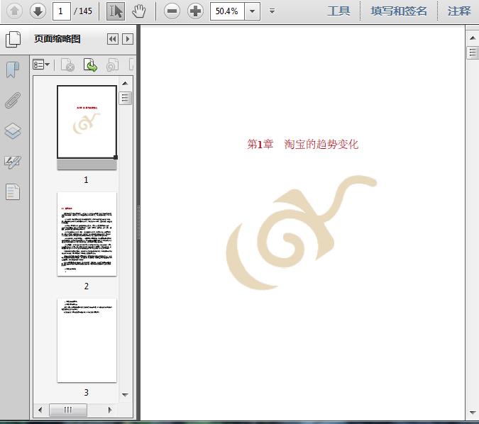Viewport: 479px width, 424px height.
Task: Click the rotate pages icon
Action: pos(112,65)
